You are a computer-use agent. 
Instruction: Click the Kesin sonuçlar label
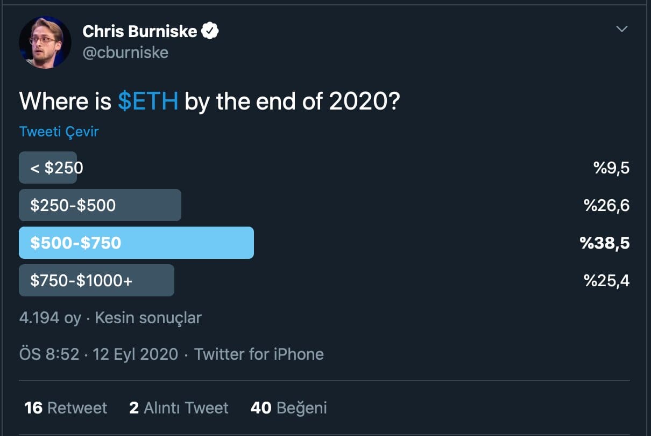148,317
